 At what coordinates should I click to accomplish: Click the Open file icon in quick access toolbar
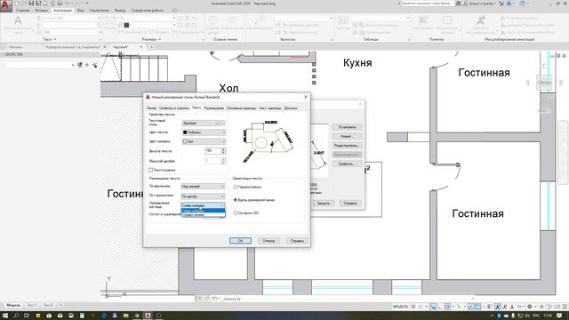point(24,4)
